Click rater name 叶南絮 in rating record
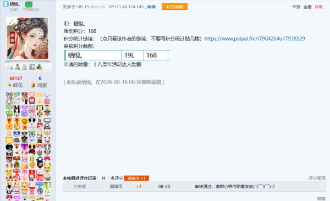The image size is (330, 201). (80, 187)
